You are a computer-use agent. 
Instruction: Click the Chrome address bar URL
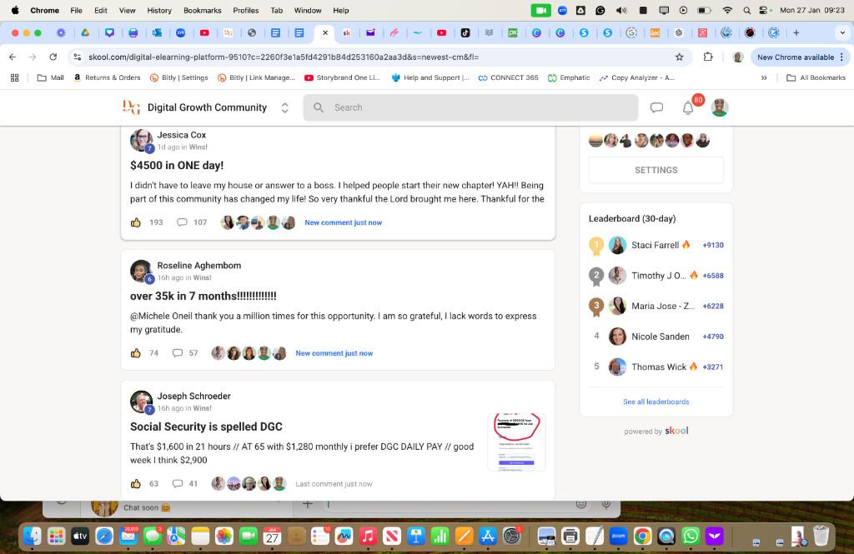coord(284,57)
